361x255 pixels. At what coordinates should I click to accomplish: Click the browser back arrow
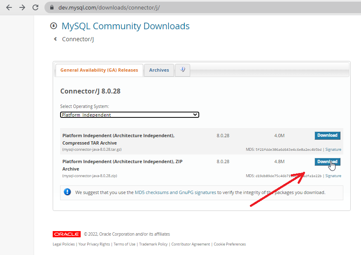coord(9,7)
